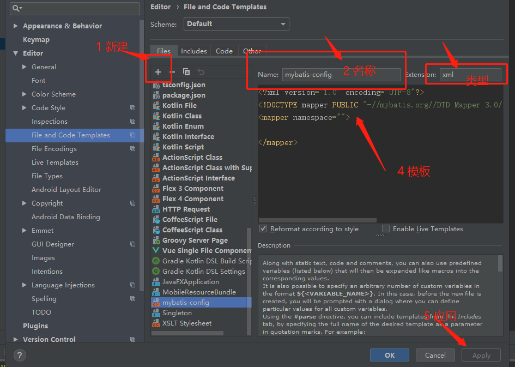
Task: Click the Language Injections project-level icon
Action: pos(132,285)
